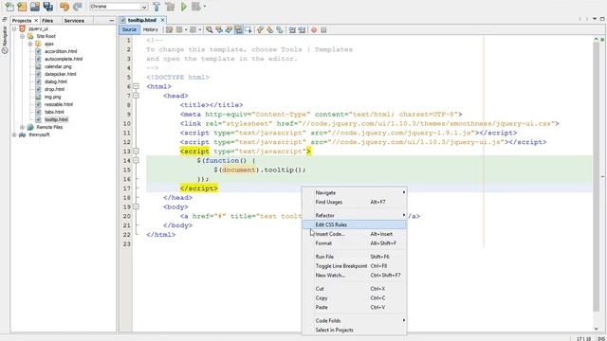Open the Debug Project dropdown arrow
This screenshot has width=607, height=341.
(205, 7)
